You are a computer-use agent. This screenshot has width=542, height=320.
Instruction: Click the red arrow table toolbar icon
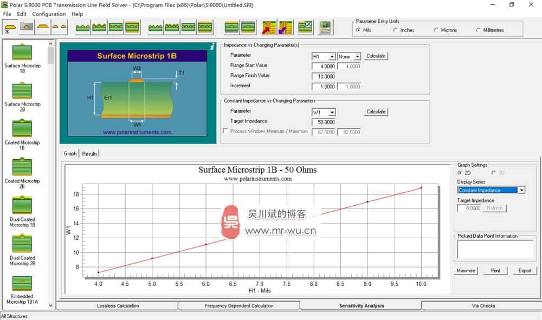[x=269, y=27]
